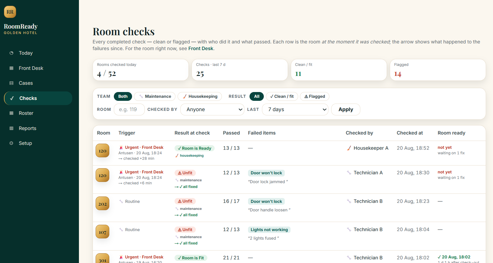Click the Reports icon in sidebar
This screenshot has height=263, width=493.
12,128
